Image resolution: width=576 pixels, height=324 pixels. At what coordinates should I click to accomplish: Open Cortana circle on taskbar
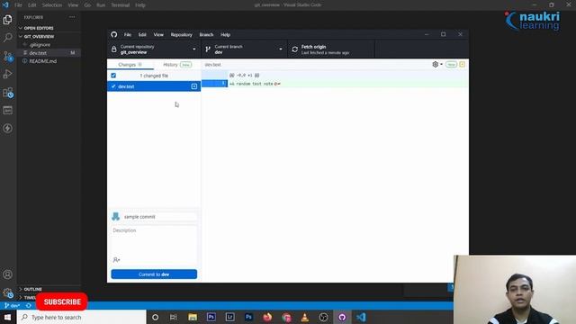(x=155, y=317)
